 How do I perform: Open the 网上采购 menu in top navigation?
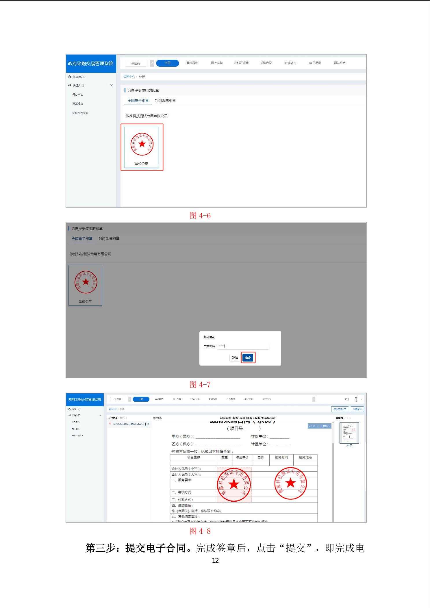click(x=216, y=63)
